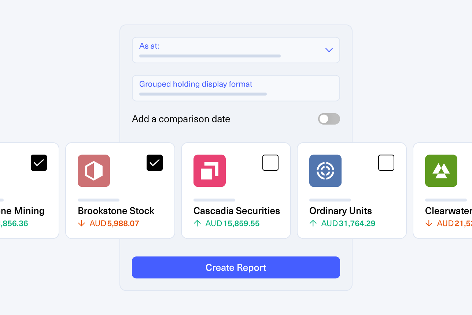Enable the Add a comparison date toggle

click(329, 119)
